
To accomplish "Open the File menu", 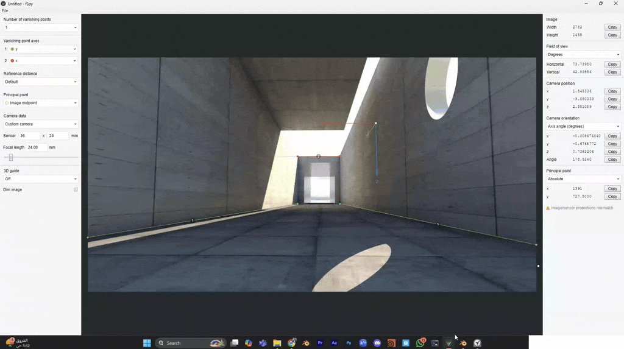I will 5,11.
